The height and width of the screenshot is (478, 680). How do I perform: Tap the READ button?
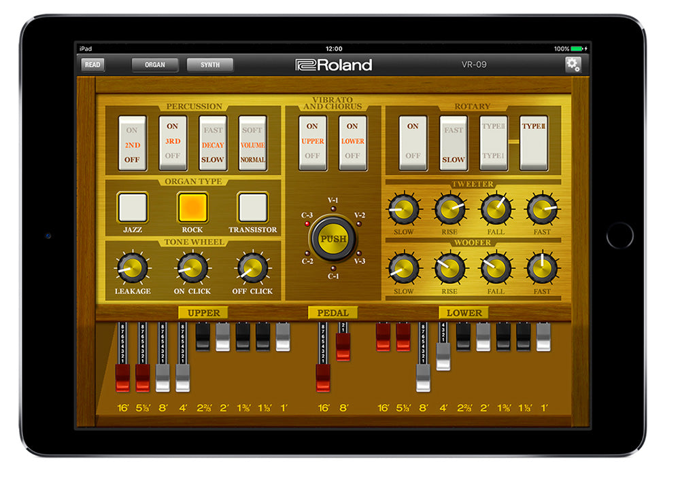92,65
